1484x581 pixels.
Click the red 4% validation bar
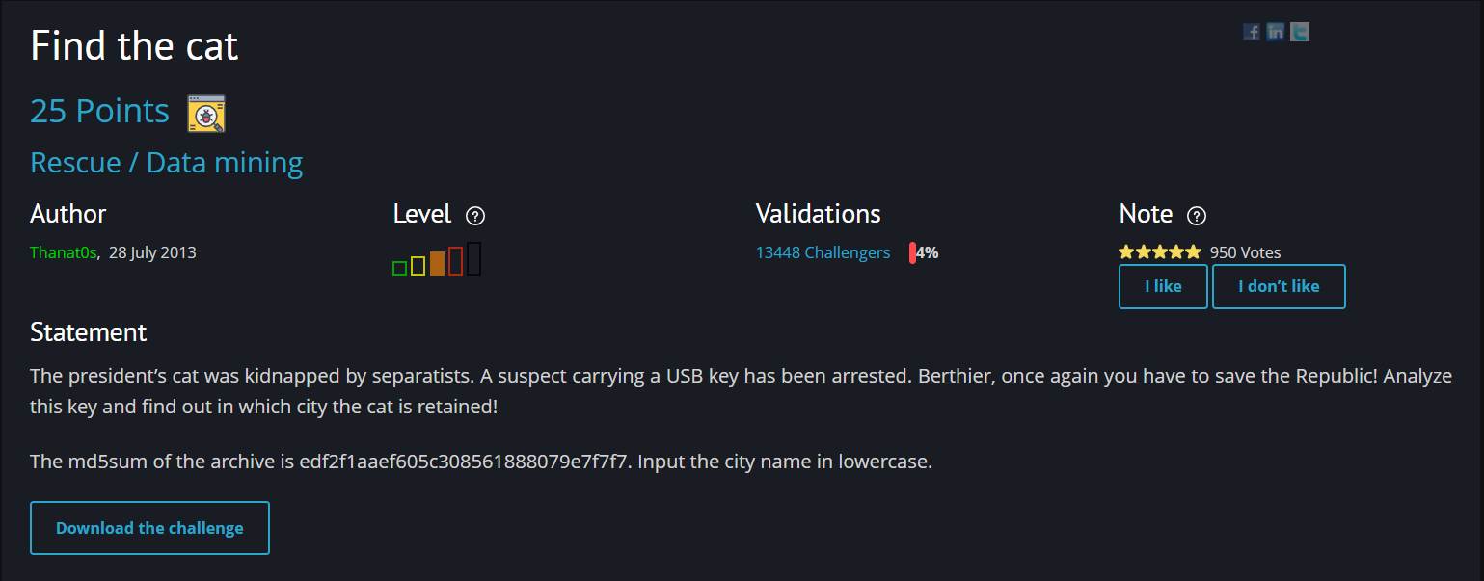pos(912,252)
